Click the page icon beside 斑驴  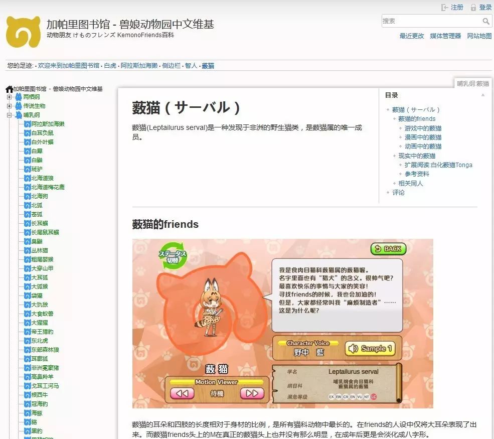pyautogui.click(x=28, y=169)
